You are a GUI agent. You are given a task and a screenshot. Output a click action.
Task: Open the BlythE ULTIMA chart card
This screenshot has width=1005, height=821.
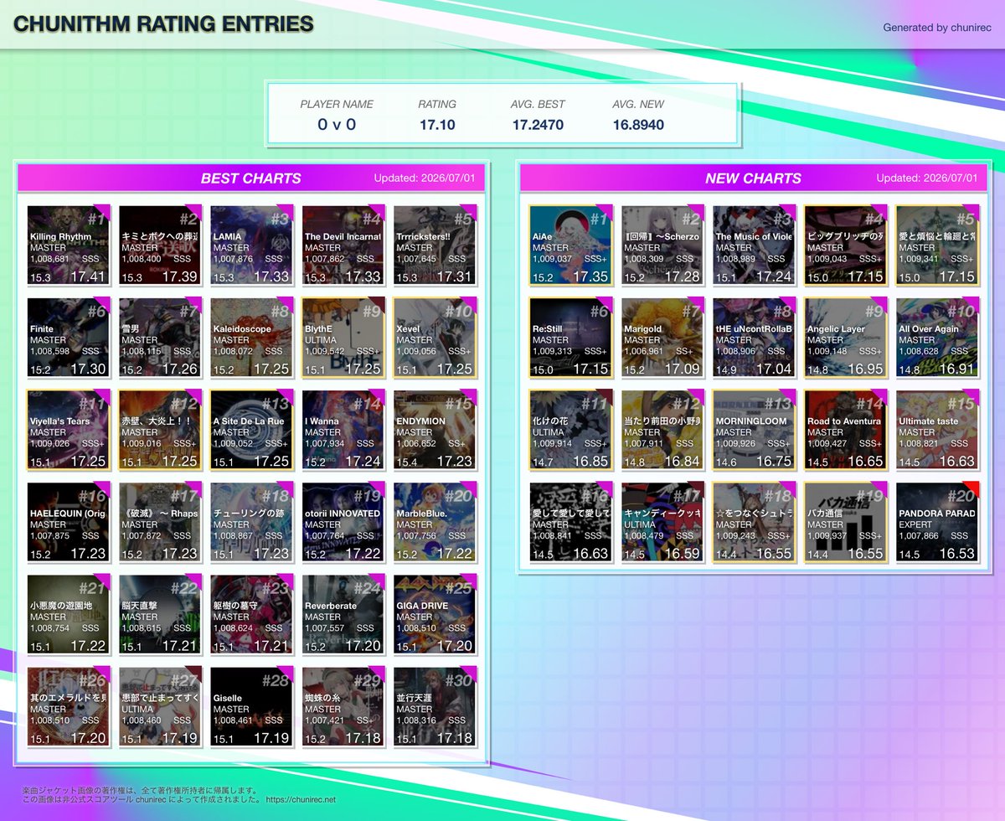(343, 337)
